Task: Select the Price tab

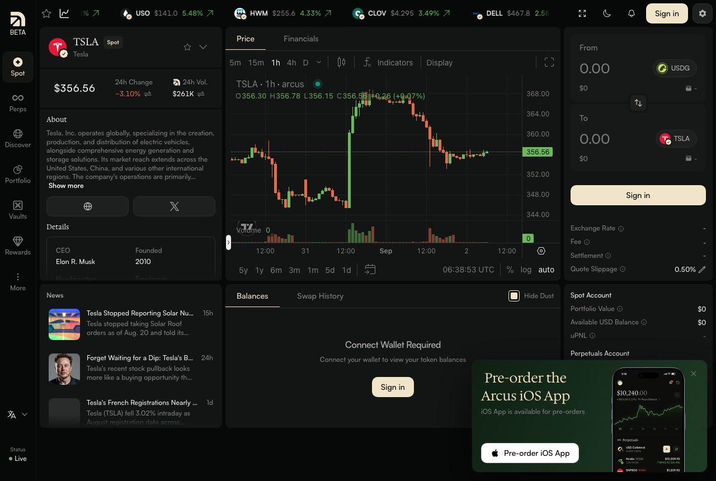Action: pos(246,39)
